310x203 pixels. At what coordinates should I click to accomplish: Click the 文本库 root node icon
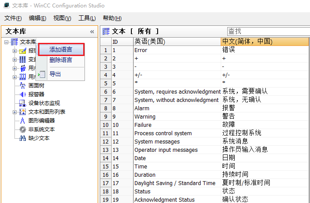(15, 42)
